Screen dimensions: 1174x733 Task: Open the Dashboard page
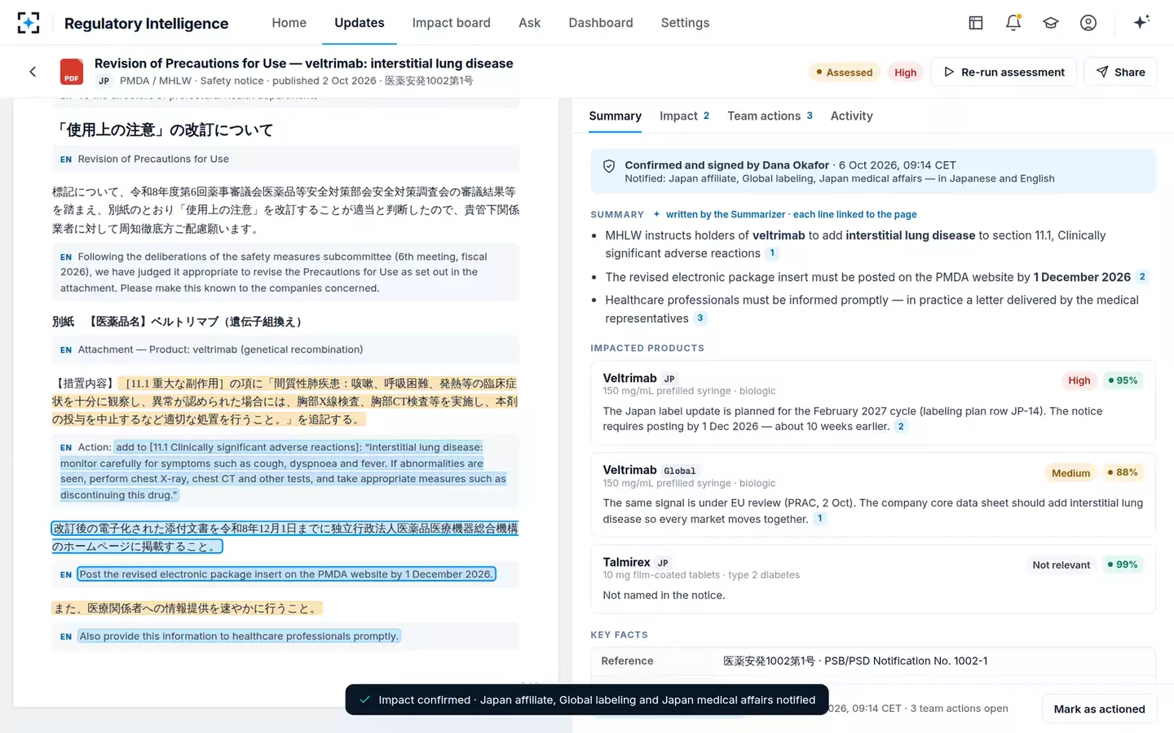click(x=601, y=23)
